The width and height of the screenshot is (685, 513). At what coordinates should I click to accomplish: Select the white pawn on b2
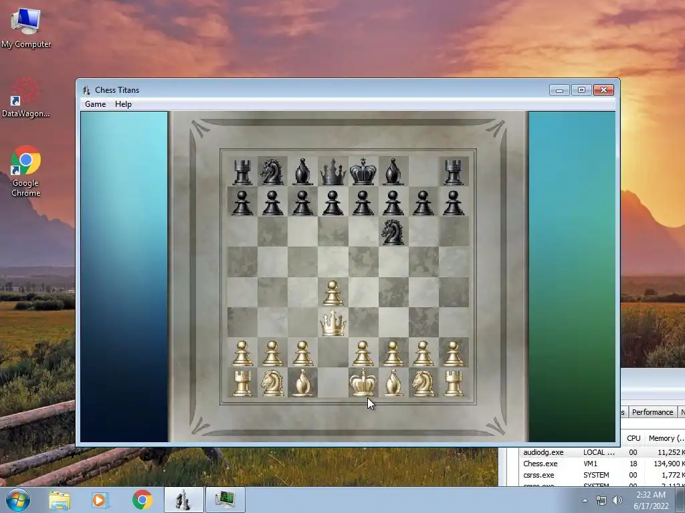point(272,353)
